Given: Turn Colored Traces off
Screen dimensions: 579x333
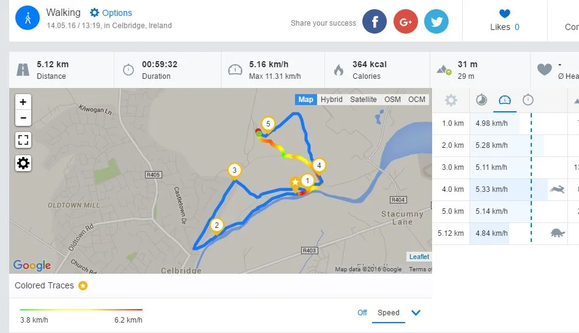Looking at the screenshot, I should pos(362,313).
